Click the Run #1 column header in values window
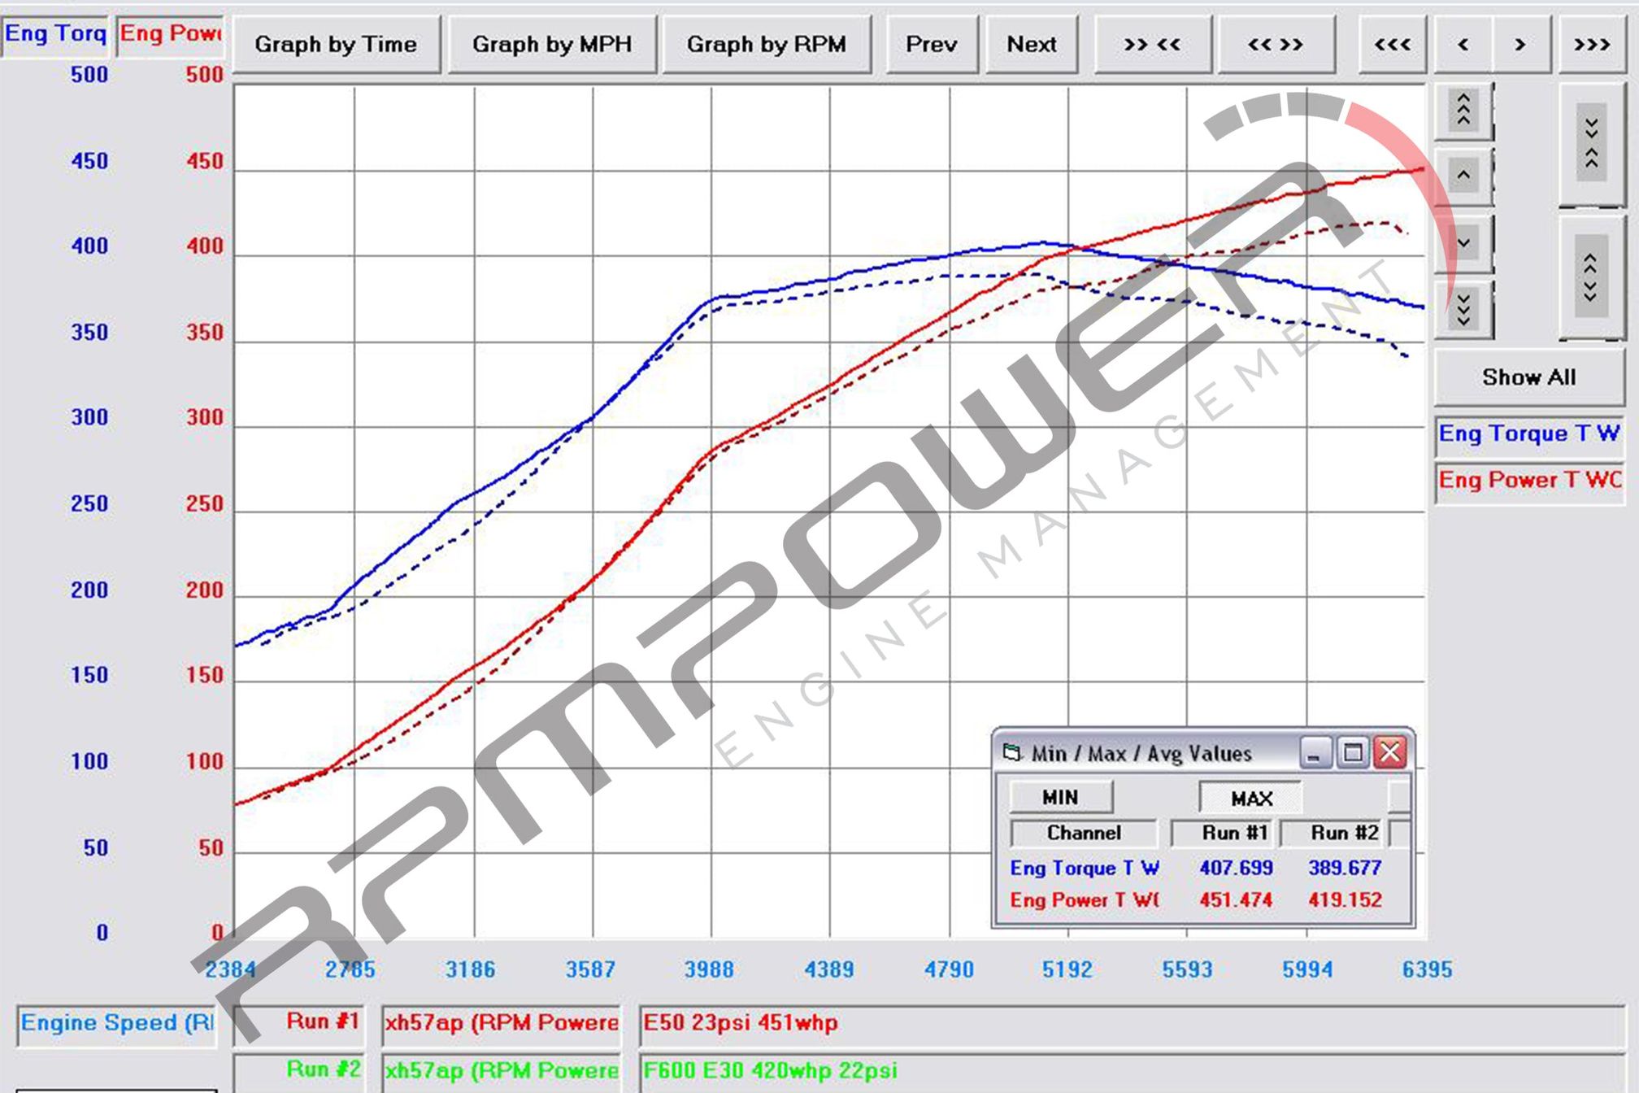This screenshot has height=1093, width=1639. pyautogui.click(x=1223, y=833)
